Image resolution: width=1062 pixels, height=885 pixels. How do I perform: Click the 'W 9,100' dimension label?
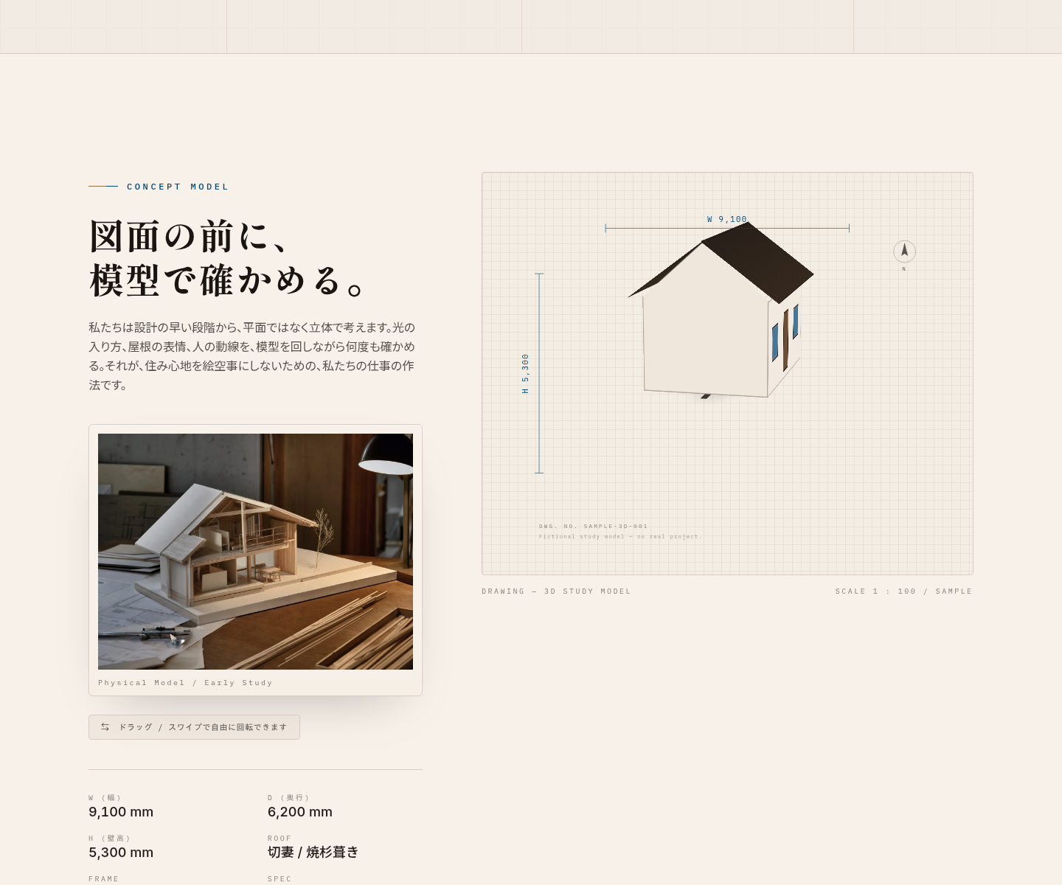pos(727,219)
